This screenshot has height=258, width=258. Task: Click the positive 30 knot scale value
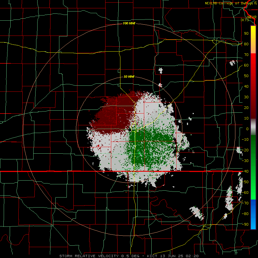coord(246,97)
